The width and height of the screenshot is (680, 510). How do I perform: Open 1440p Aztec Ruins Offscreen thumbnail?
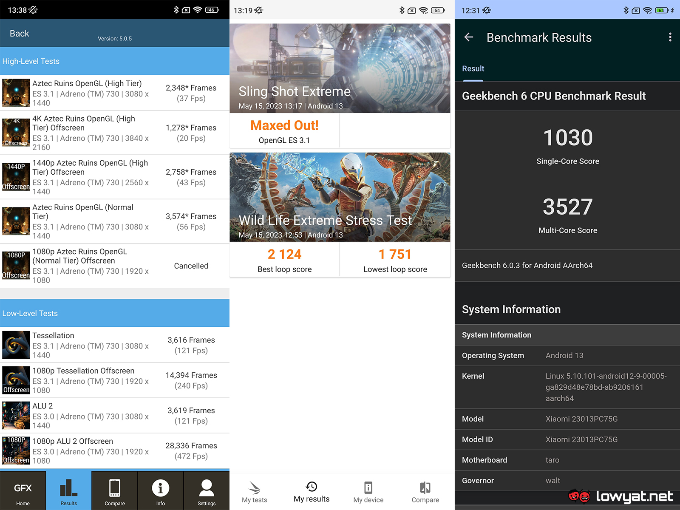point(16,177)
